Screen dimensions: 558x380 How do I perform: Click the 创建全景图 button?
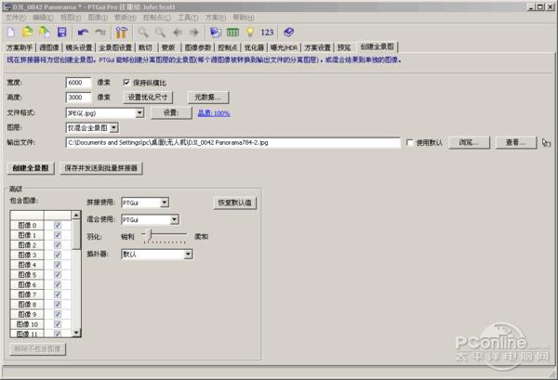31,168
